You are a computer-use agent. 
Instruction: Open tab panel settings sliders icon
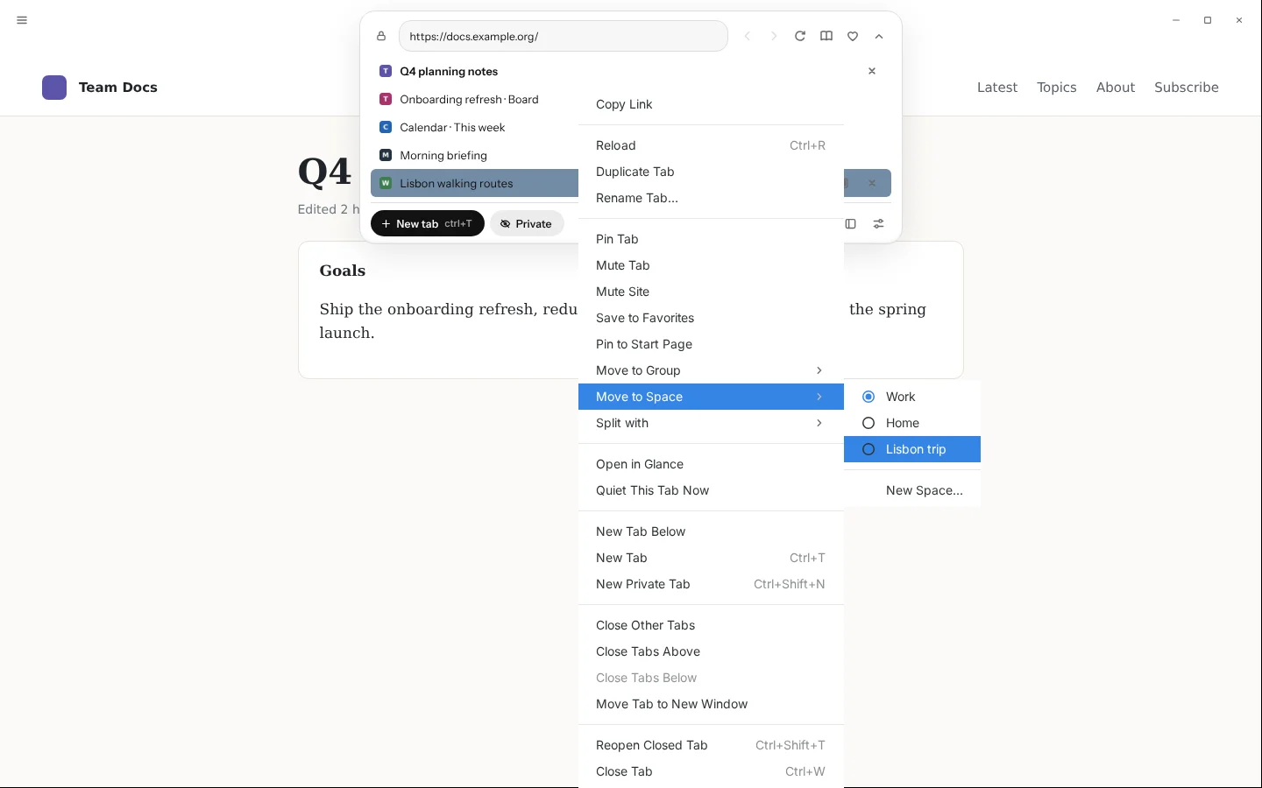point(879,224)
